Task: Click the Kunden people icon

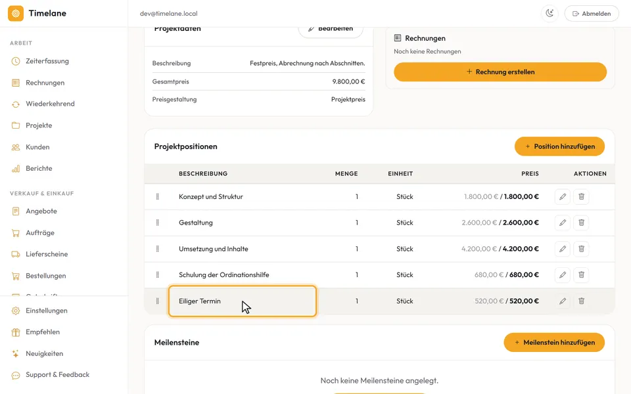Action: pyautogui.click(x=16, y=147)
